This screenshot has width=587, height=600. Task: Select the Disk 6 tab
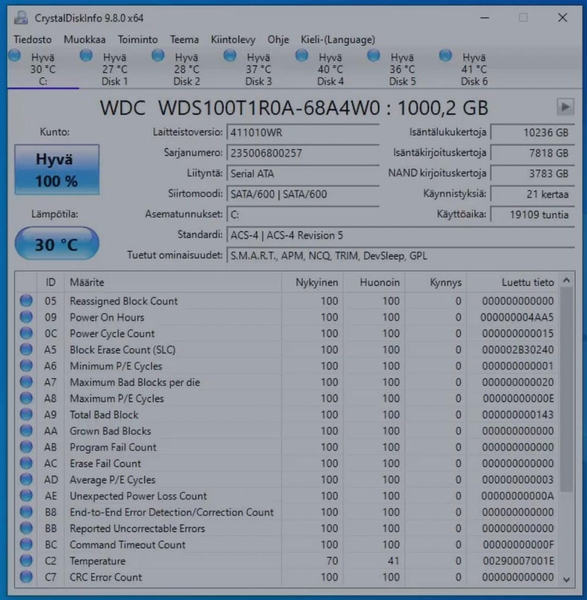pyautogui.click(x=474, y=68)
